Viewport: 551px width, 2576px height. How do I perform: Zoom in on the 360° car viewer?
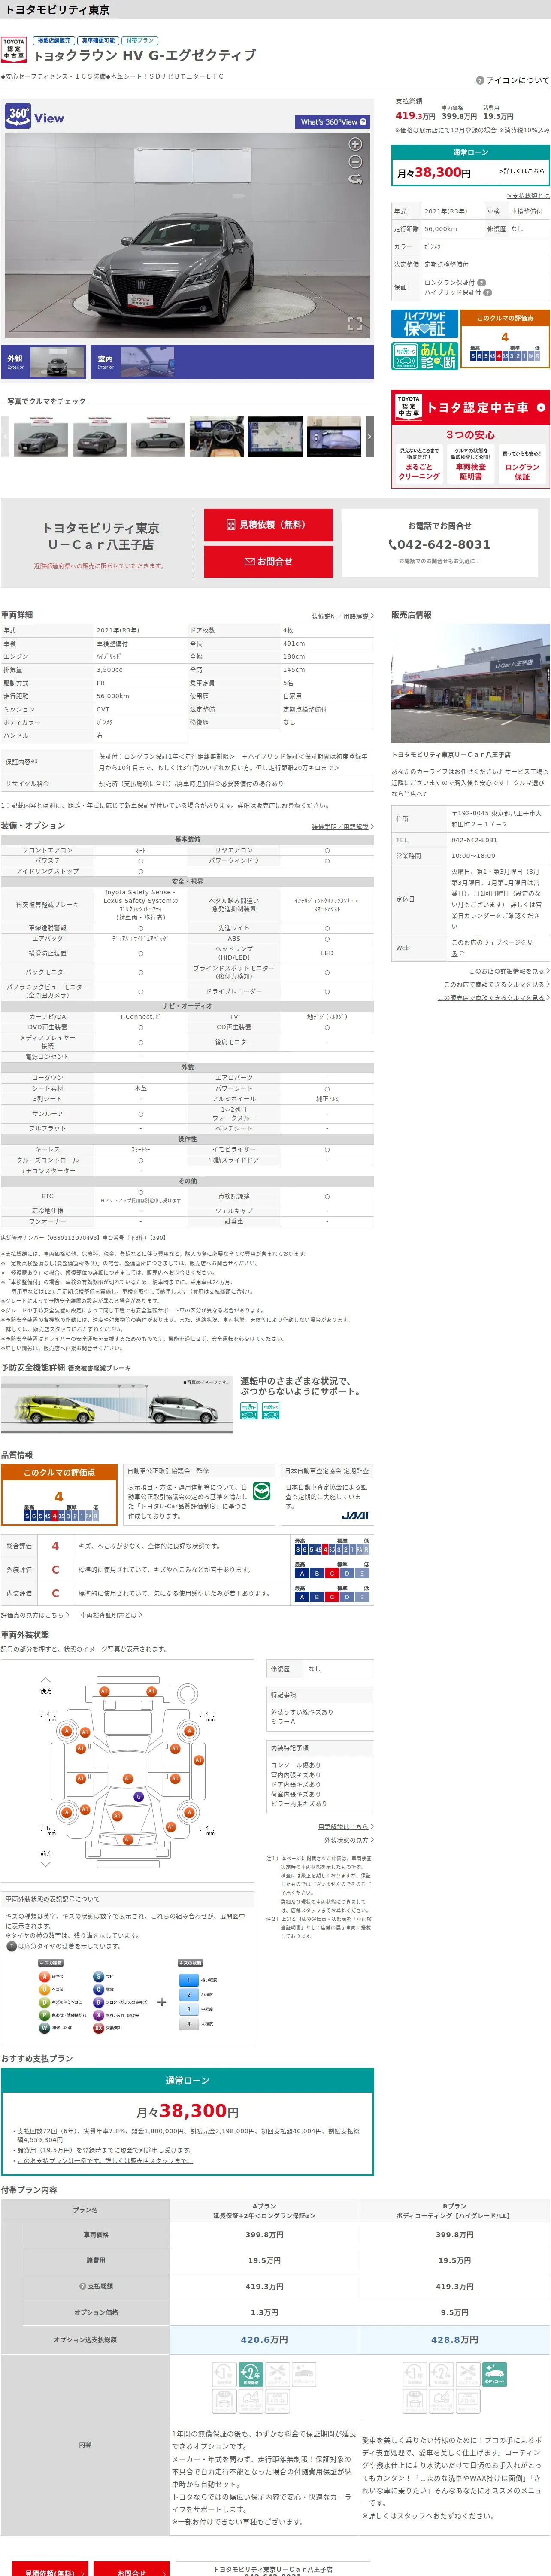pyautogui.click(x=355, y=144)
